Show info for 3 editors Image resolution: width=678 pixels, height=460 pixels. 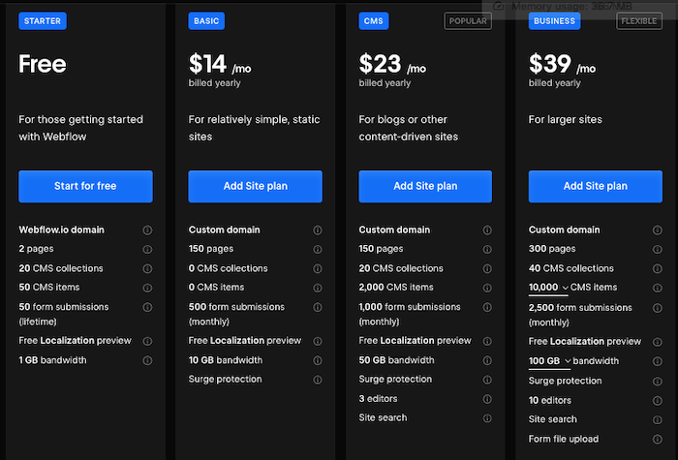[x=487, y=399]
